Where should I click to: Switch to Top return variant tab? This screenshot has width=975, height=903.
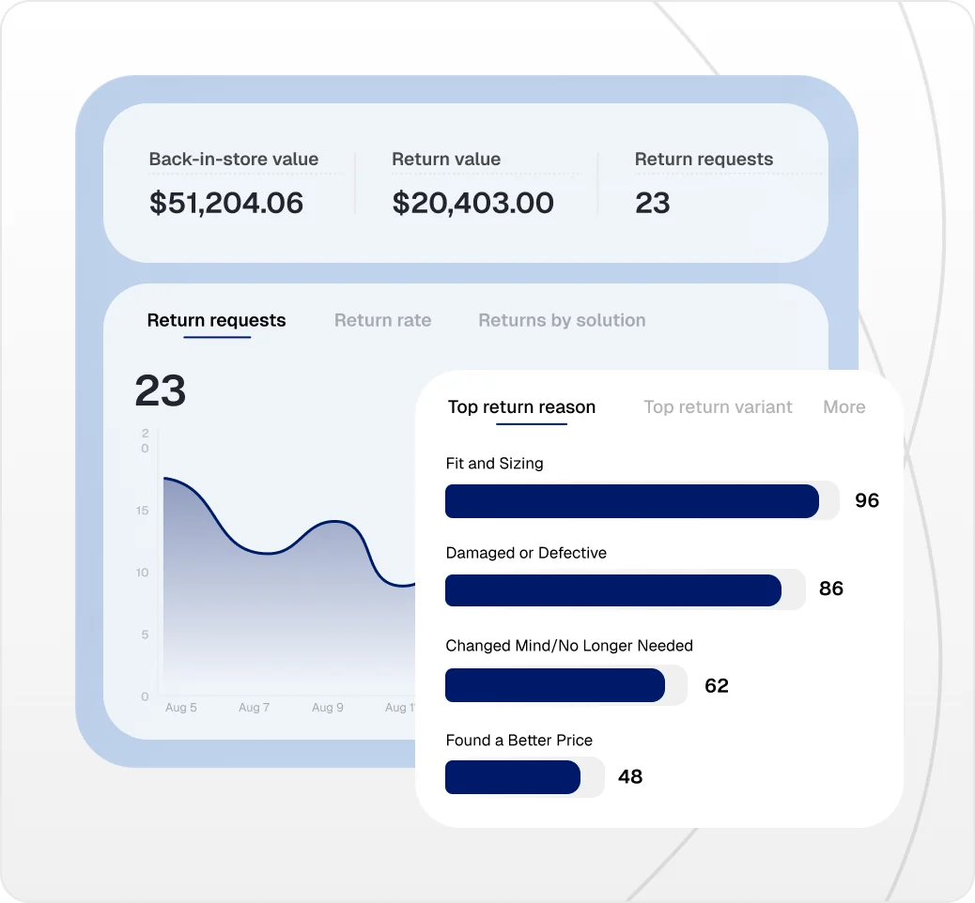(x=718, y=407)
